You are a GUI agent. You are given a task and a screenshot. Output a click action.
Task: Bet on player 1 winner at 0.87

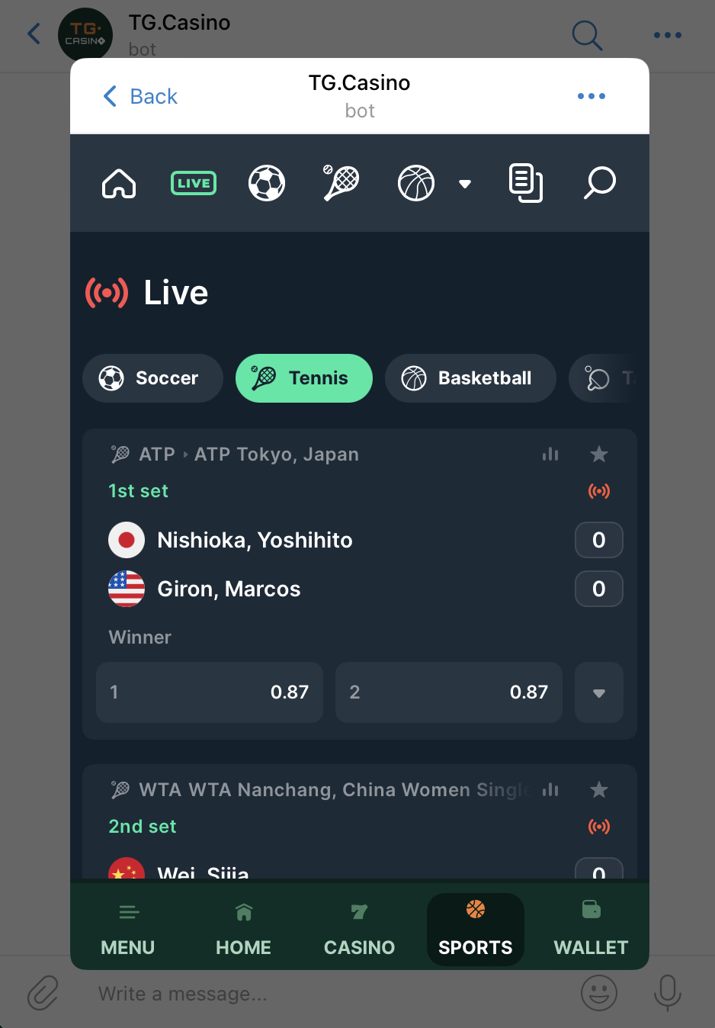[210, 692]
